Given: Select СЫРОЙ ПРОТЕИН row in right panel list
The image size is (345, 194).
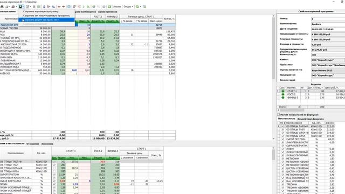Looking at the screenshot, I should pos(307,139).
